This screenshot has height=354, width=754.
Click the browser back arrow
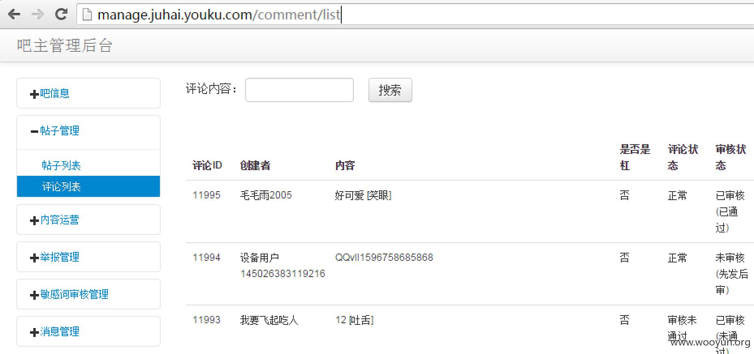tap(14, 15)
